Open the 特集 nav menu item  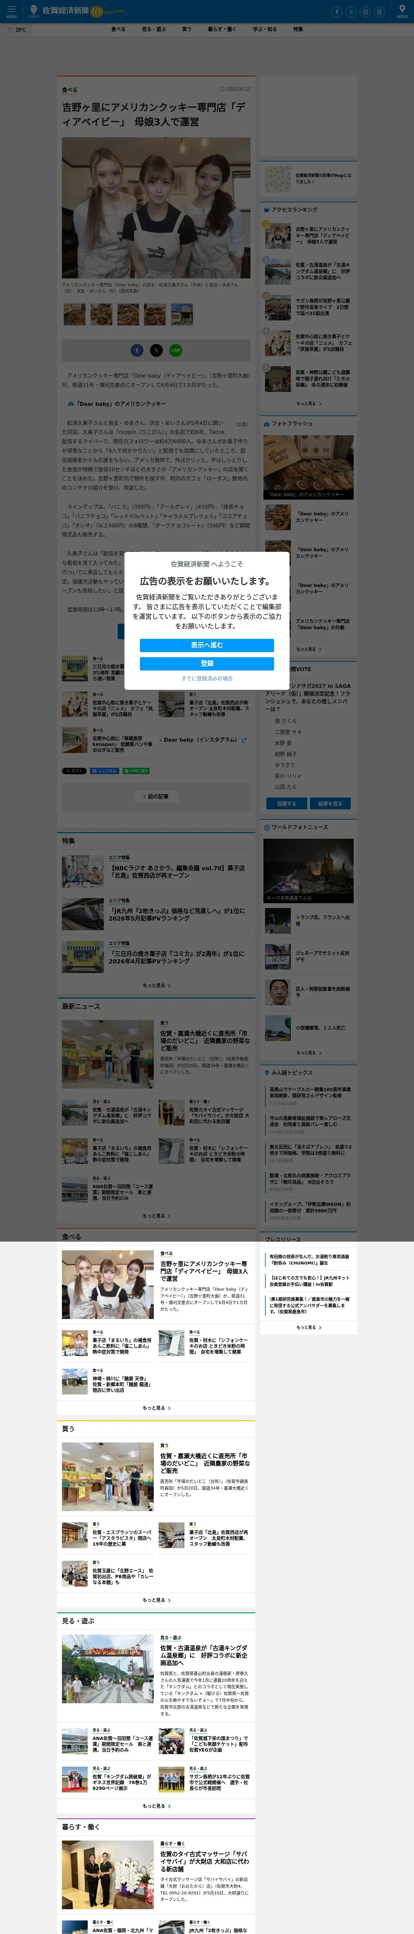tap(298, 29)
